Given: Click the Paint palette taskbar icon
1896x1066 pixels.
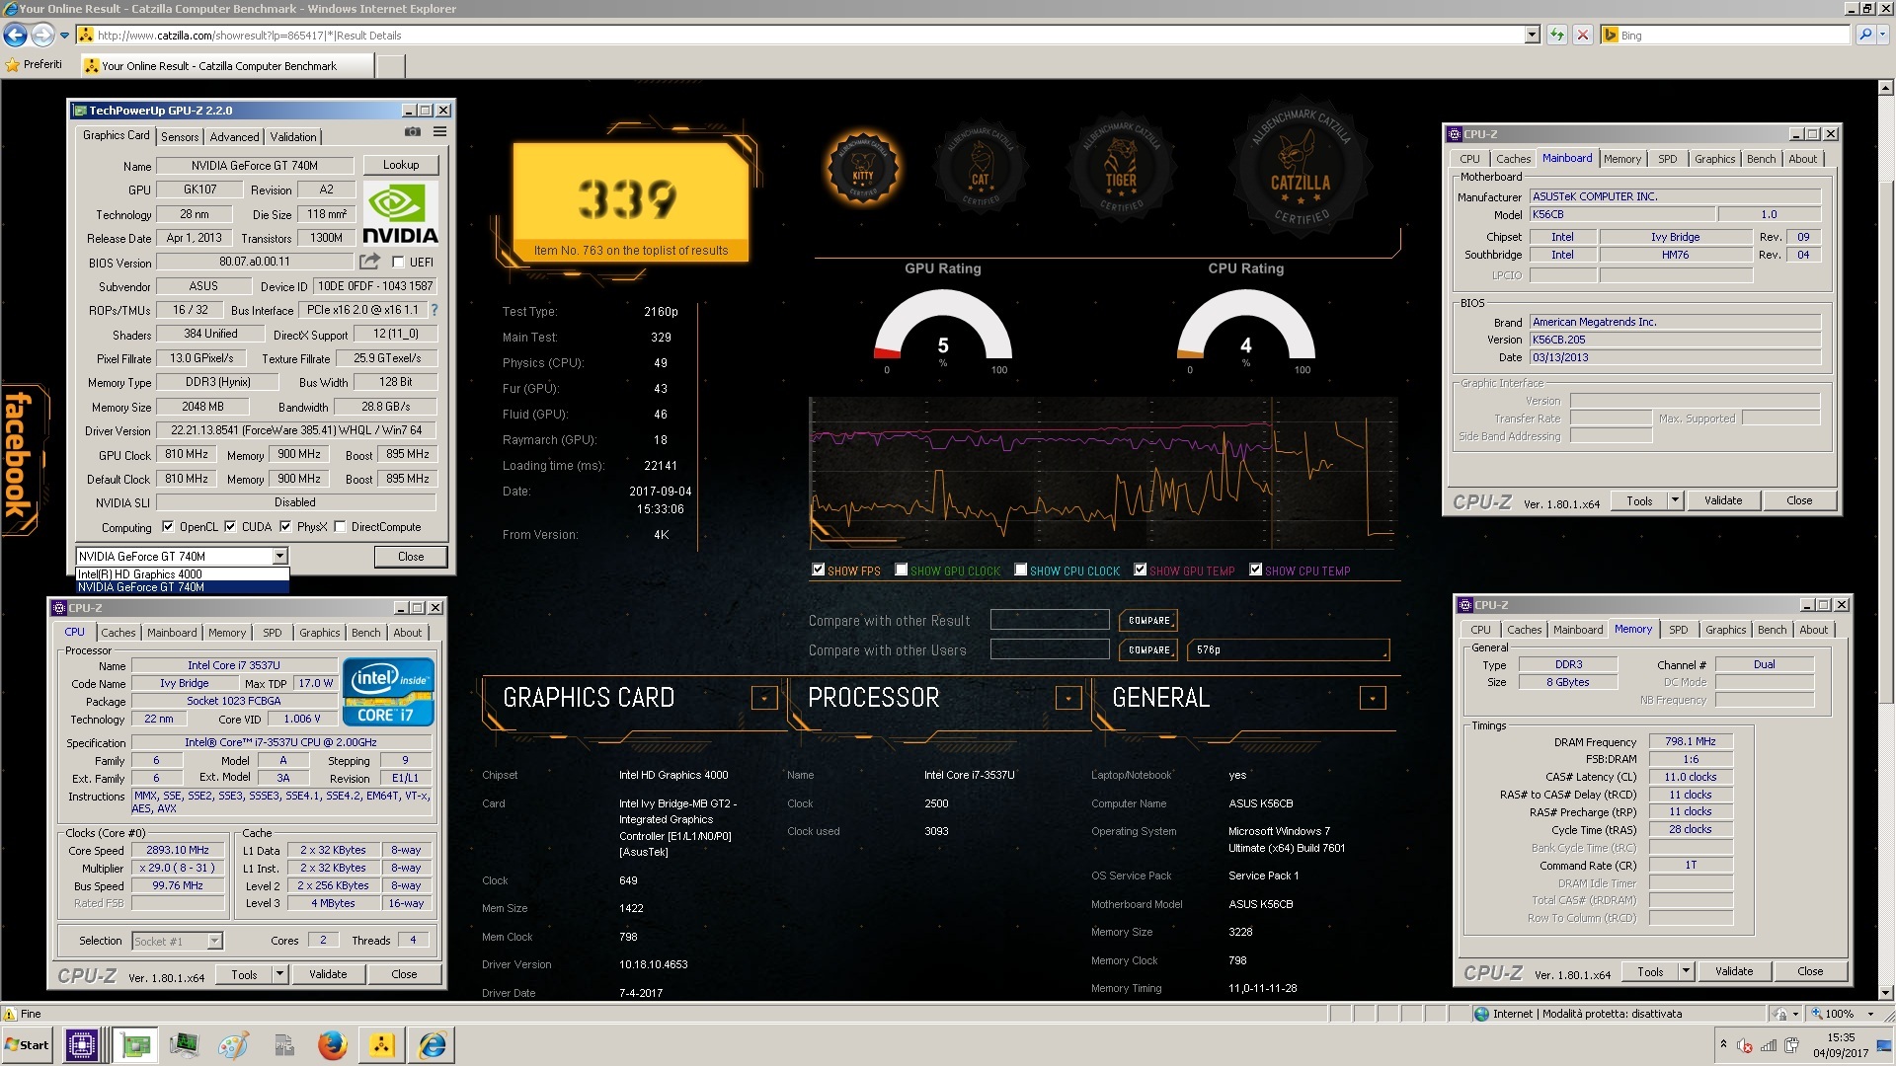Looking at the screenshot, I should tap(234, 1044).
